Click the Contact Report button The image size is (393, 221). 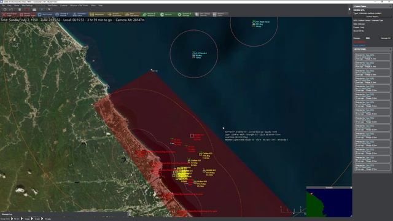(372, 17)
